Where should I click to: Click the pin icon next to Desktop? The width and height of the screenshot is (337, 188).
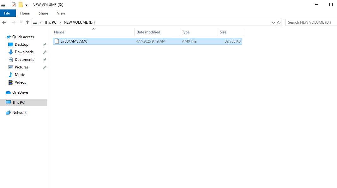pyautogui.click(x=45, y=45)
